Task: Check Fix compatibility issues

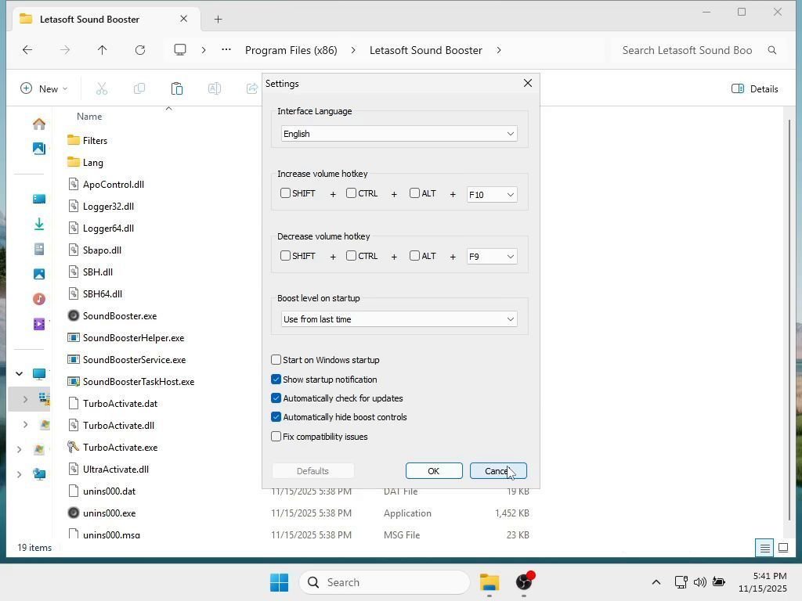Action: pyautogui.click(x=276, y=437)
